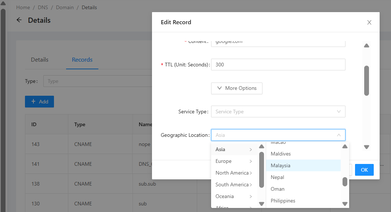Select Oman as geographic location
Viewport: 391px width, 212px height.
click(278, 189)
